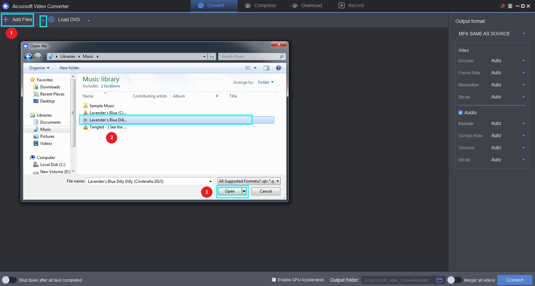
Task: Open the dialog help icon
Action: (278, 68)
